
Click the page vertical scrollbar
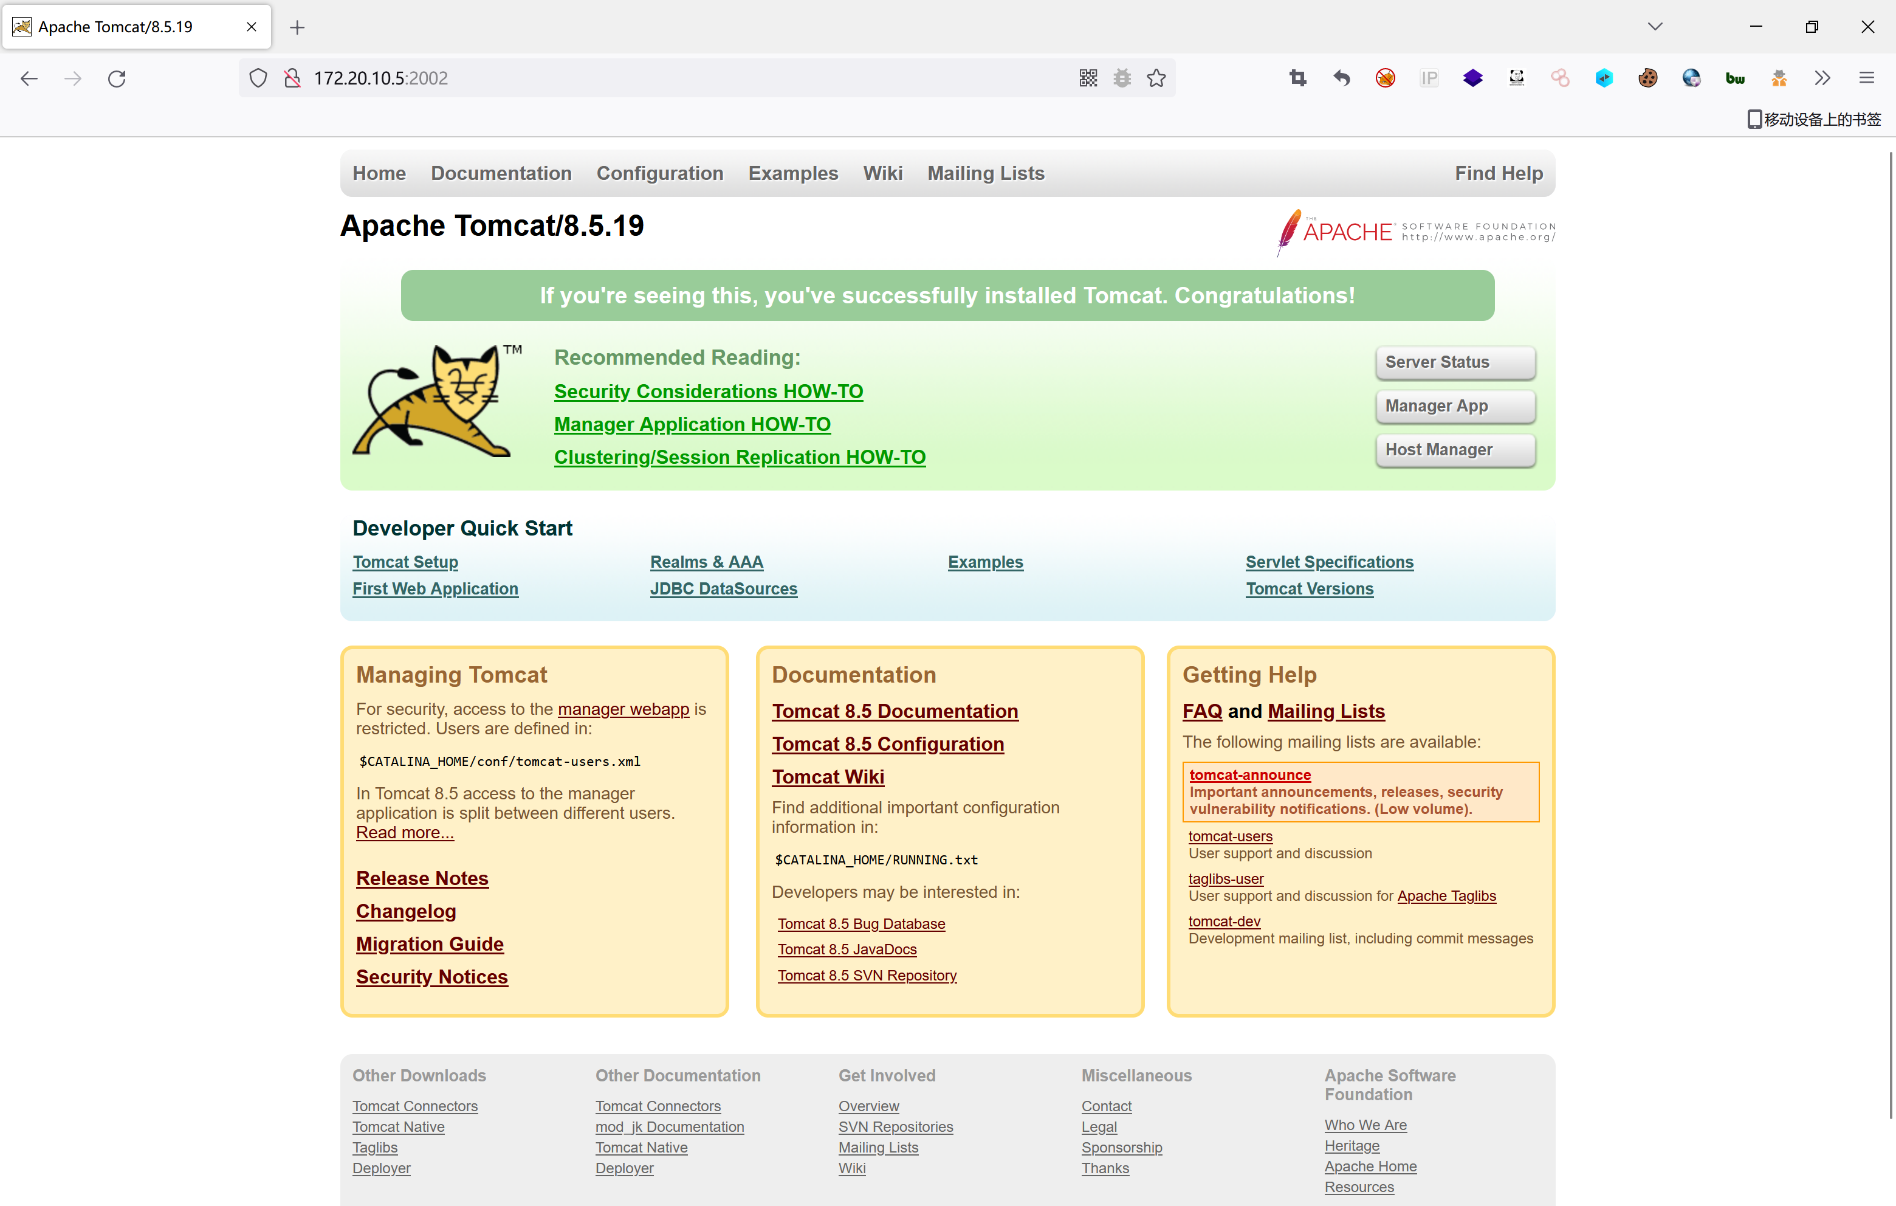click(x=1890, y=630)
